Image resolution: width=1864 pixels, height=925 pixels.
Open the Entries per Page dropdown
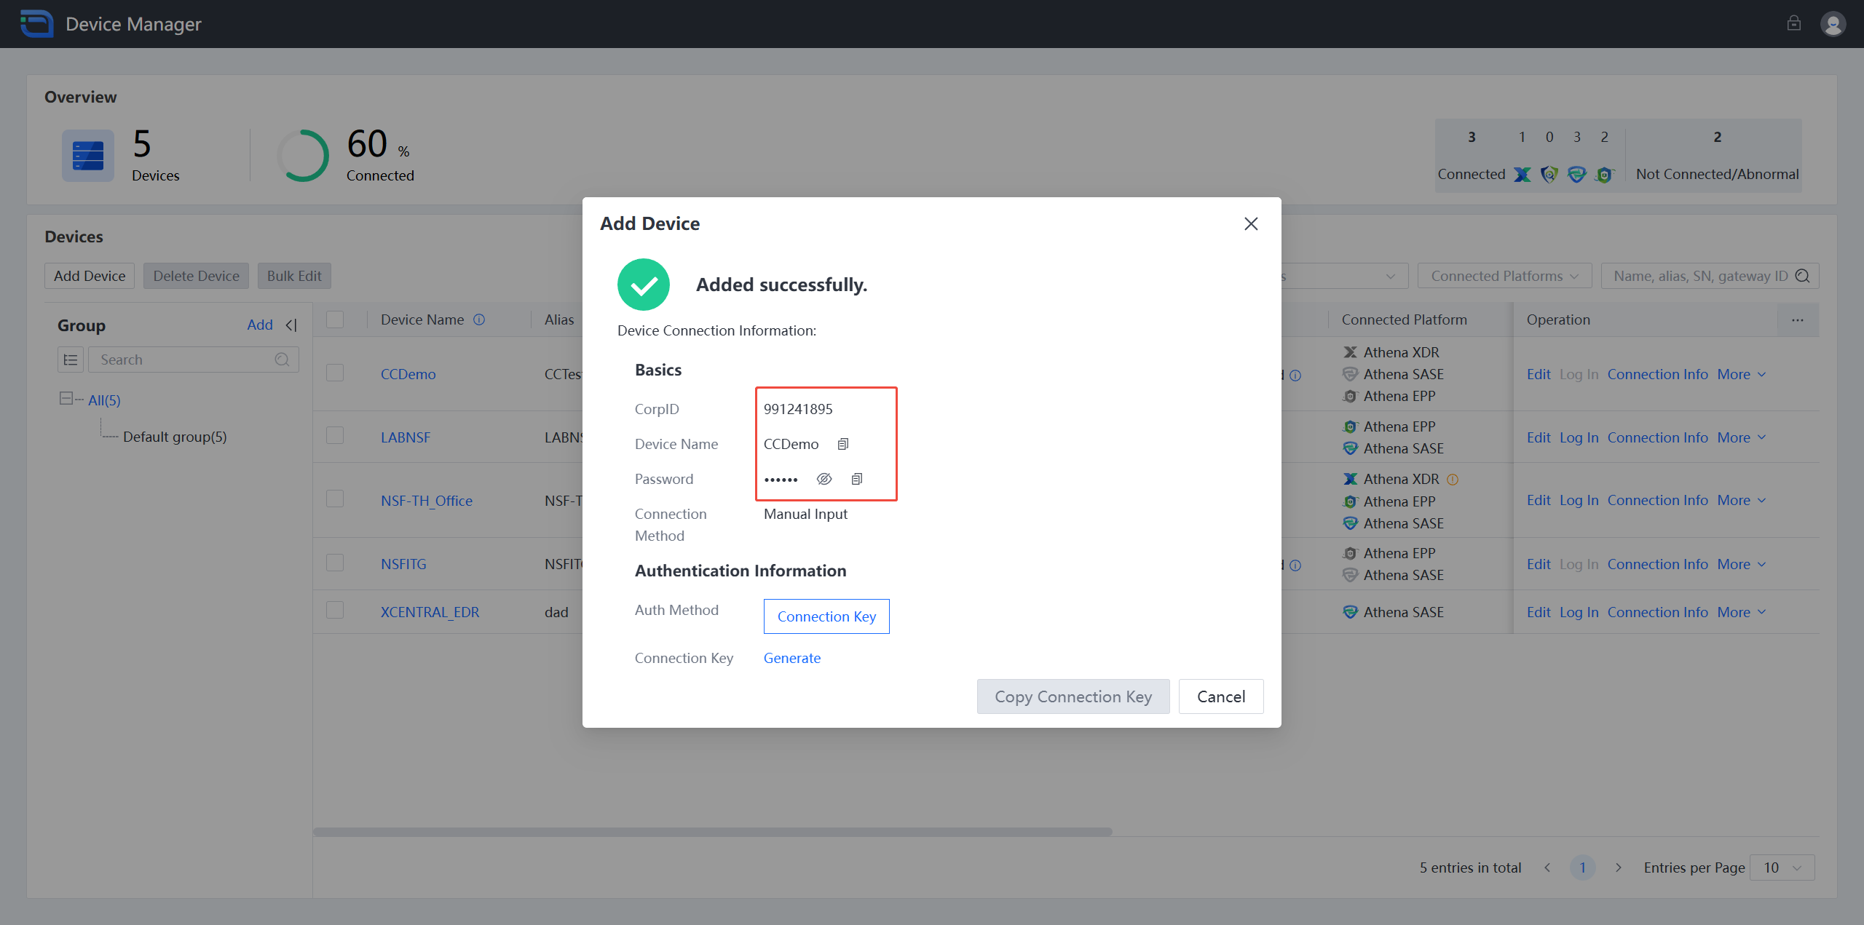pyautogui.click(x=1782, y=867)
